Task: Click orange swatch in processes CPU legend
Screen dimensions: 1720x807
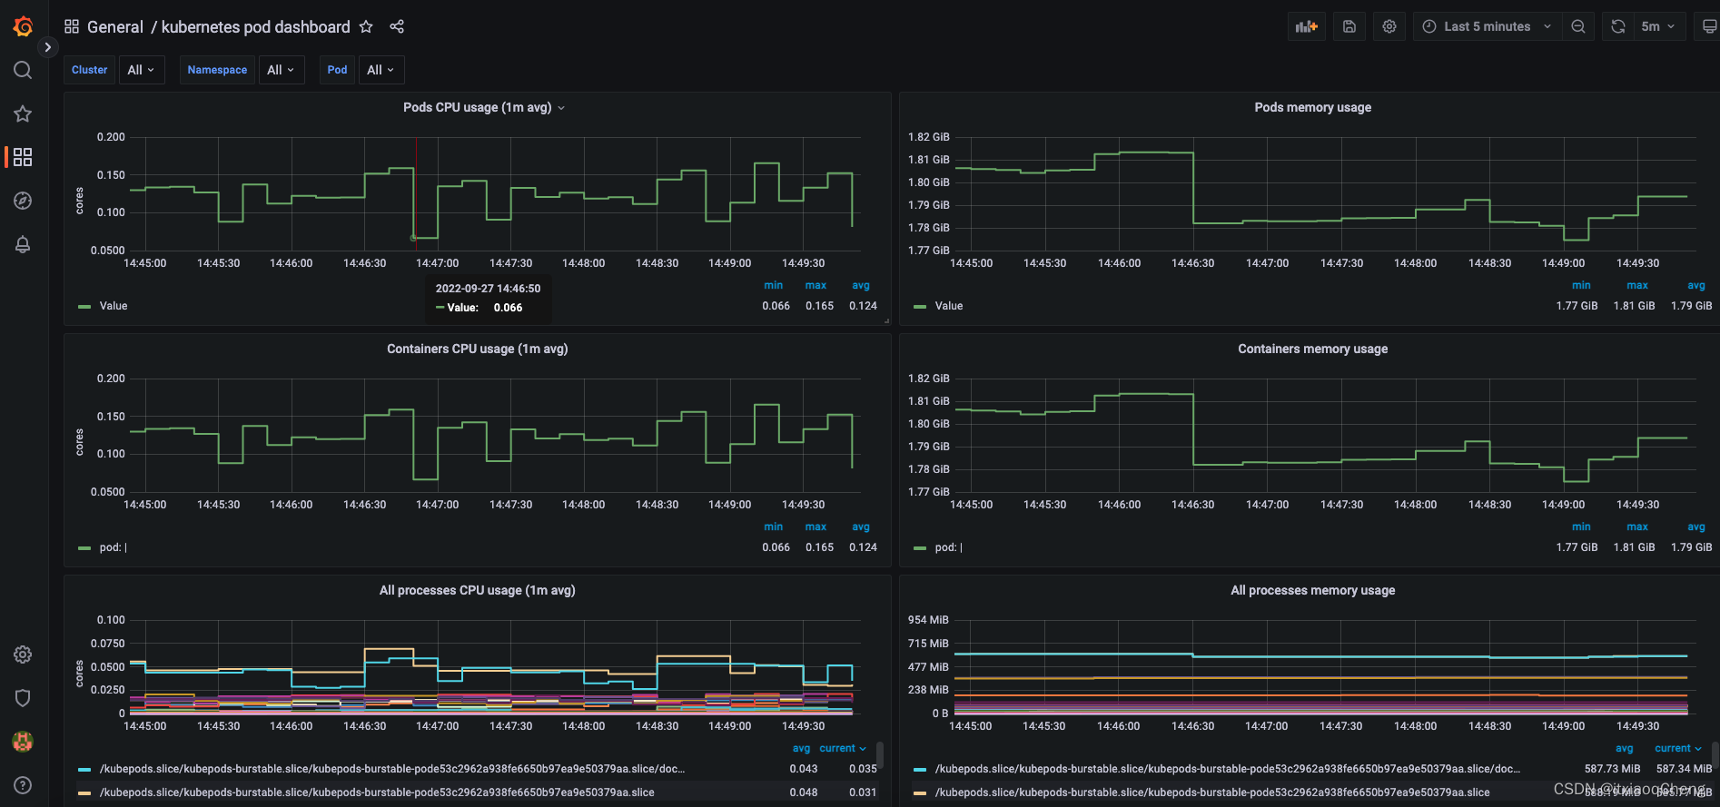Action: pos(84,793)
